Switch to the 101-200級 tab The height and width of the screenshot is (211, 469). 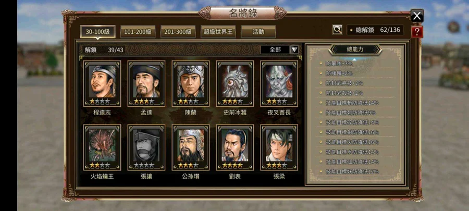(138, 32)
